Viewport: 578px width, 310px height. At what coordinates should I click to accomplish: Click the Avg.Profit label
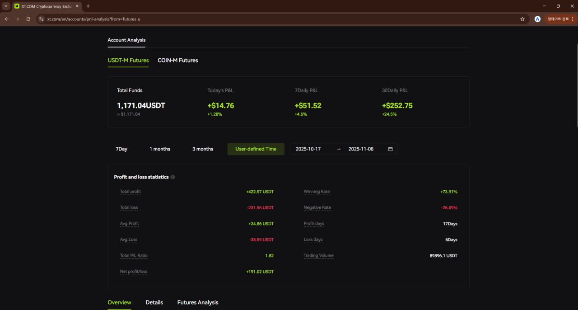(x=130, y=224)
